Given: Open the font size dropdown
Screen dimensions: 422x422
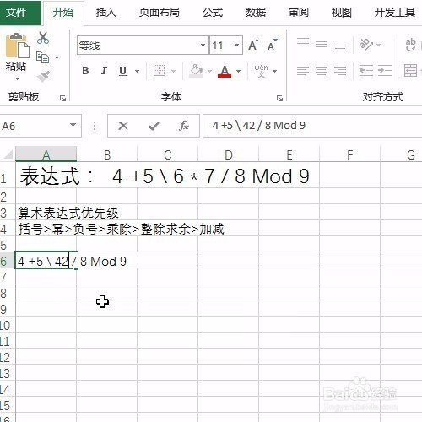Looking at the screenshot, I should tap(237, 45).
